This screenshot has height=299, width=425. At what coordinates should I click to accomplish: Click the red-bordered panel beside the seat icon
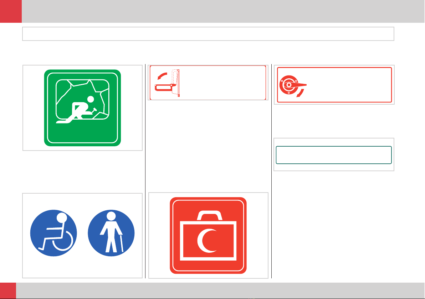208,83
